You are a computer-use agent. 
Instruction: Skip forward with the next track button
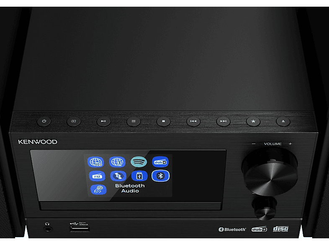coord(223,121)
